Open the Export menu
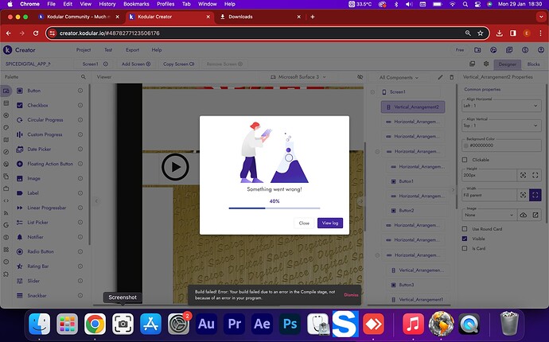549x342 pixels. tap(132, 49)
